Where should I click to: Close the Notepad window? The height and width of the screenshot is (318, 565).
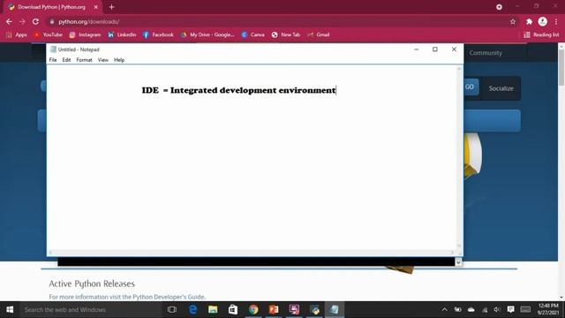(454, 49)
